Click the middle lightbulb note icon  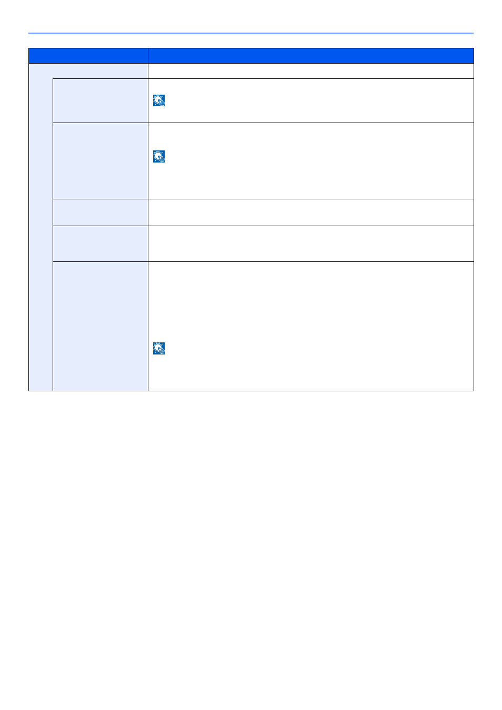(159, 156)
